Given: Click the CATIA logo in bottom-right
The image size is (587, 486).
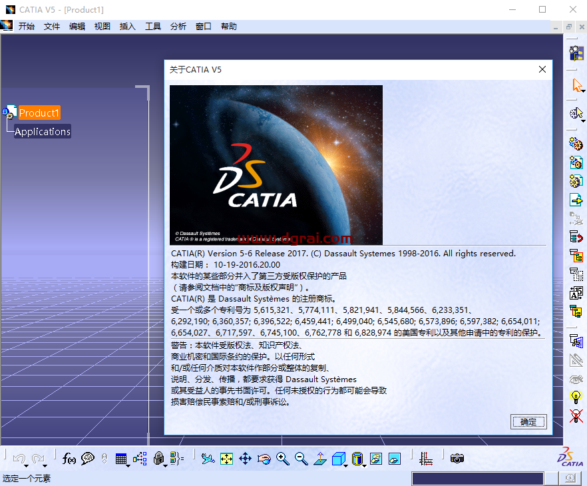Looking at the screenshot, I should [570, 457].
